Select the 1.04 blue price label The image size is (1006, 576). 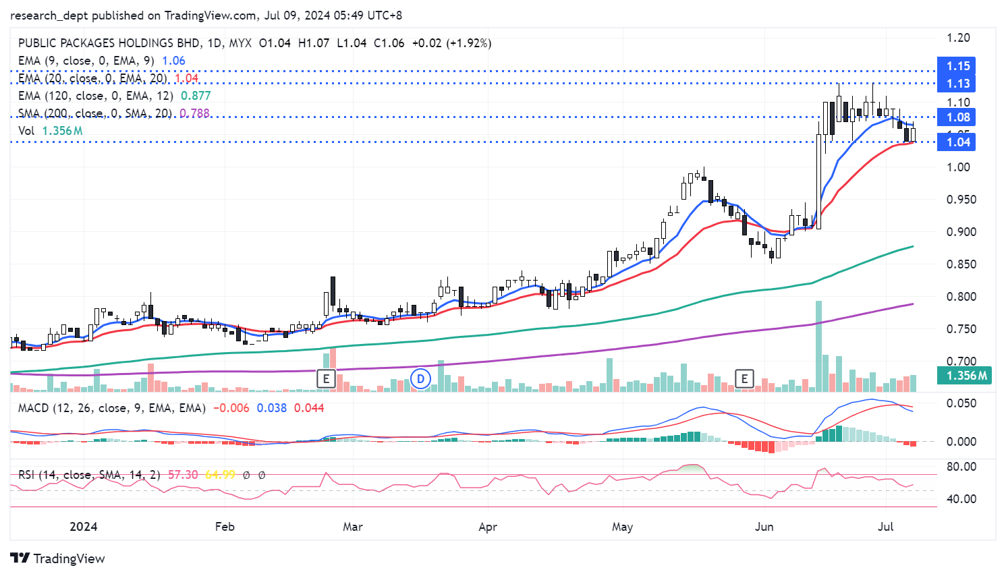(x=957, y=142)
